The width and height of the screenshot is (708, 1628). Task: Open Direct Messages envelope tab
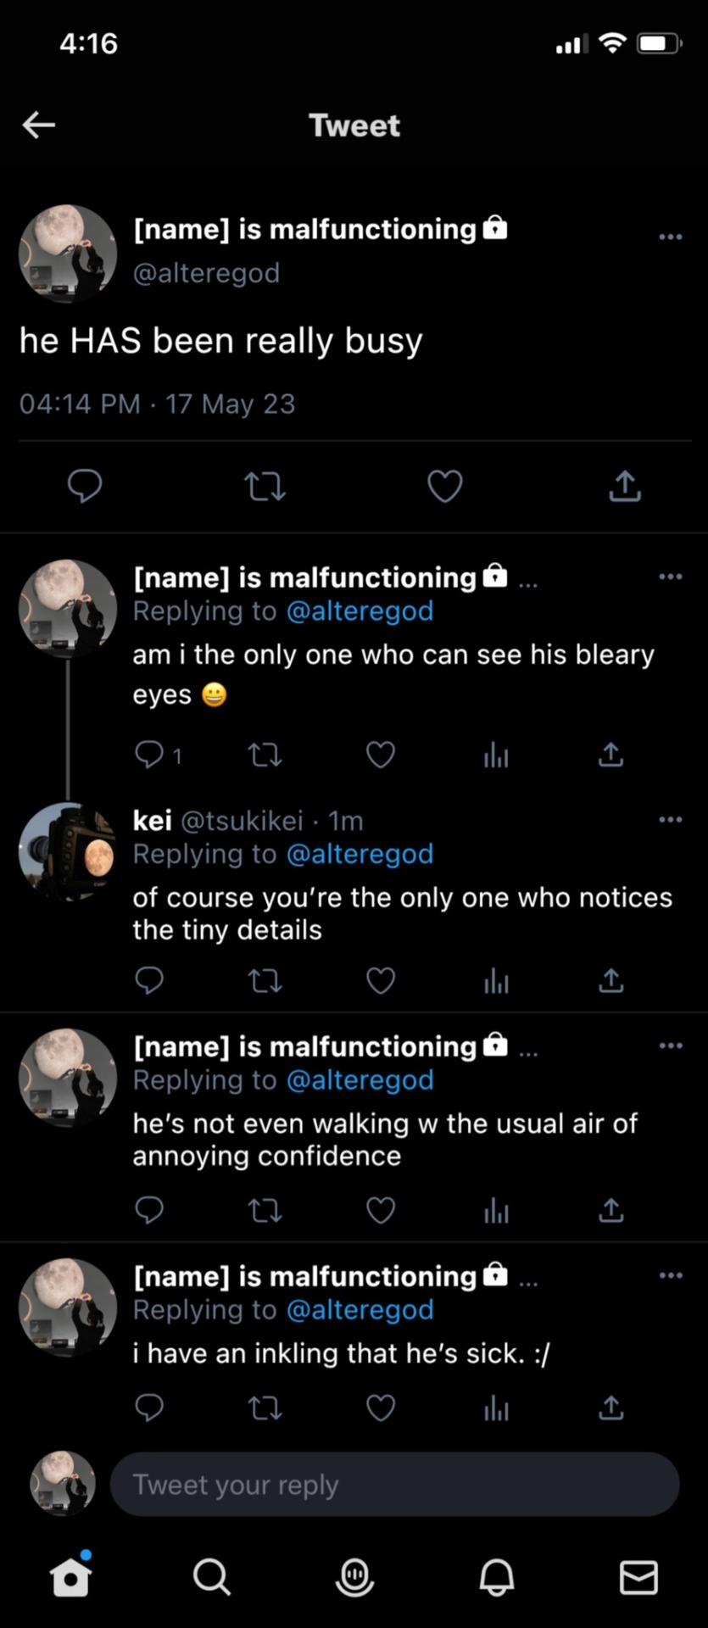[638, 1578]
